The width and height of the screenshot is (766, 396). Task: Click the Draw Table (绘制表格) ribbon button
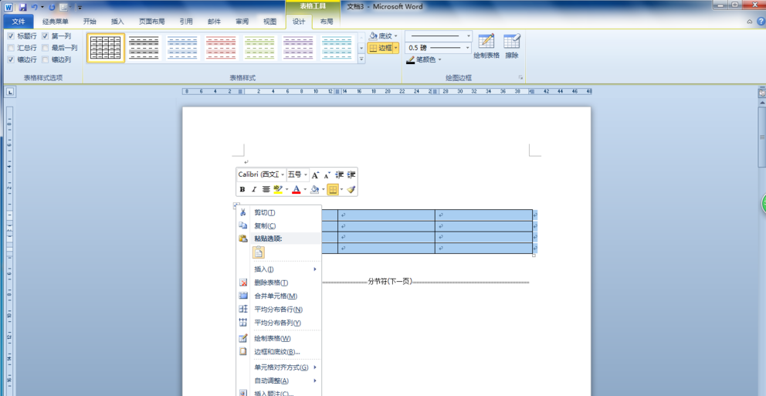tap(486, 47)
